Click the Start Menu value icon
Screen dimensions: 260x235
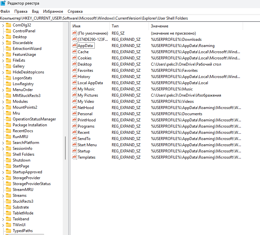click(x=74, y=145)
